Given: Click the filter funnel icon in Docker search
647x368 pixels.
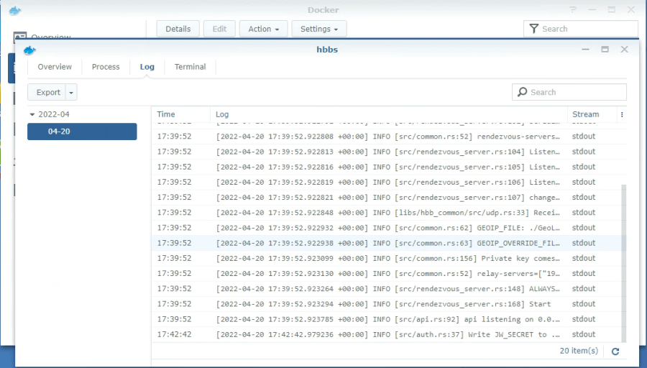Looking at the screenshot, I should pos(533,29).
